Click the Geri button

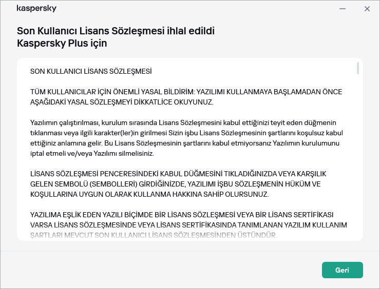(x=342, y=270)
